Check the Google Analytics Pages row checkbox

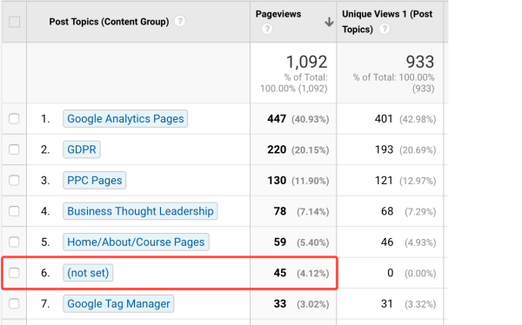pyautogui.click(x=14, y=119)
